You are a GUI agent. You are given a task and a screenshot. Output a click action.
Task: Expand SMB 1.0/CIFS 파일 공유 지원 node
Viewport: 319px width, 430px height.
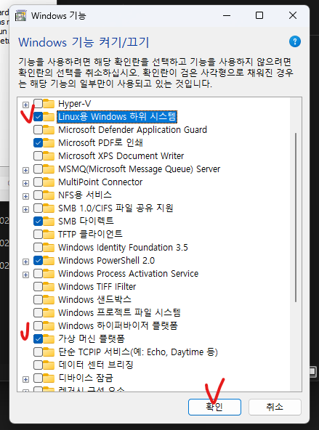25,209
